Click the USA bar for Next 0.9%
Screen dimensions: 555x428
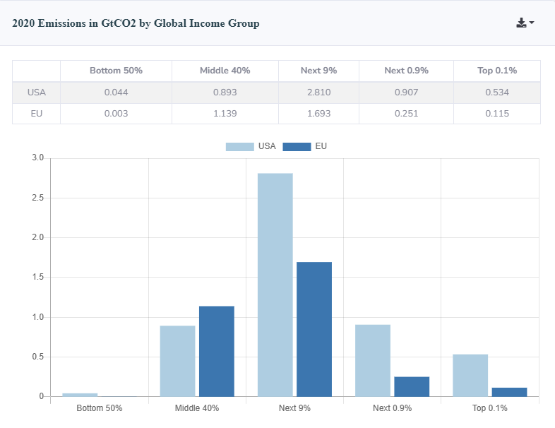point(373,360)
